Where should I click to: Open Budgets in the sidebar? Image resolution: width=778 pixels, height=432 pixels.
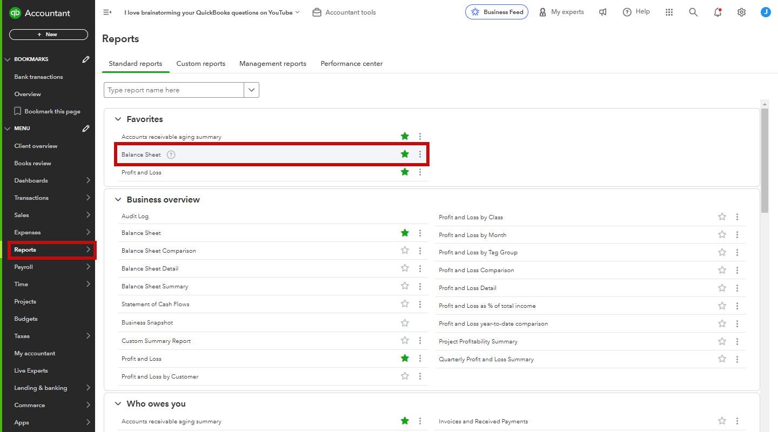(26, 319)
